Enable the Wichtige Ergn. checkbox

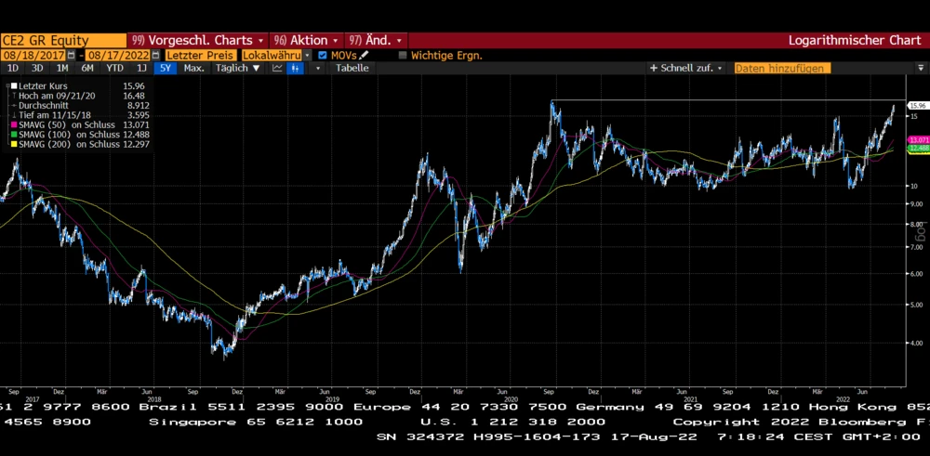[x=403, y=56]
